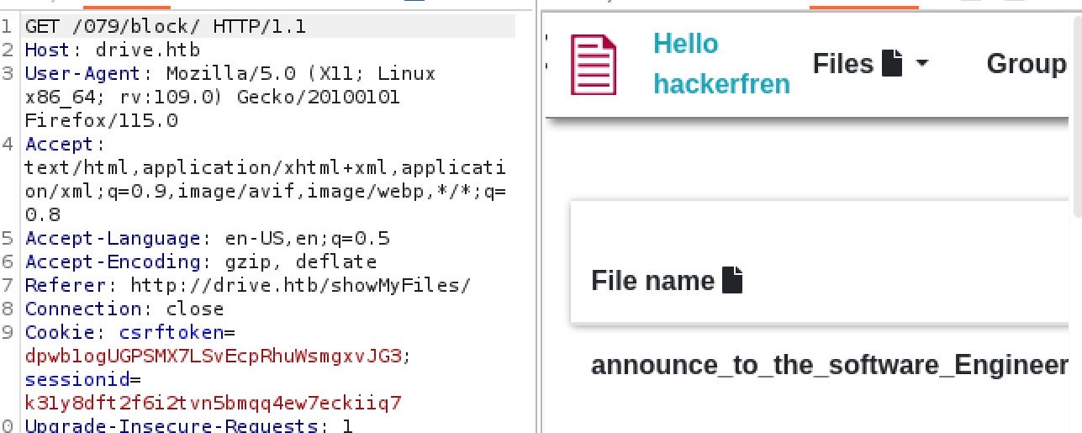Click the file icon beside File name
Viewport: 1082px width, 433px height.
pyautogui.click(x=733, y=281)
